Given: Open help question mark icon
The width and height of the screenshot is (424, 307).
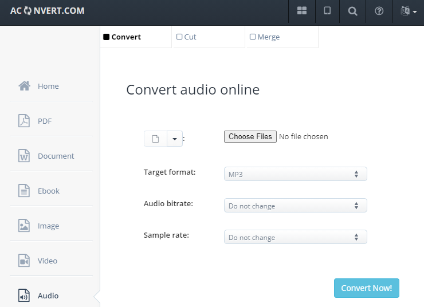Looking at the screenshot, I should click(379, 11).
